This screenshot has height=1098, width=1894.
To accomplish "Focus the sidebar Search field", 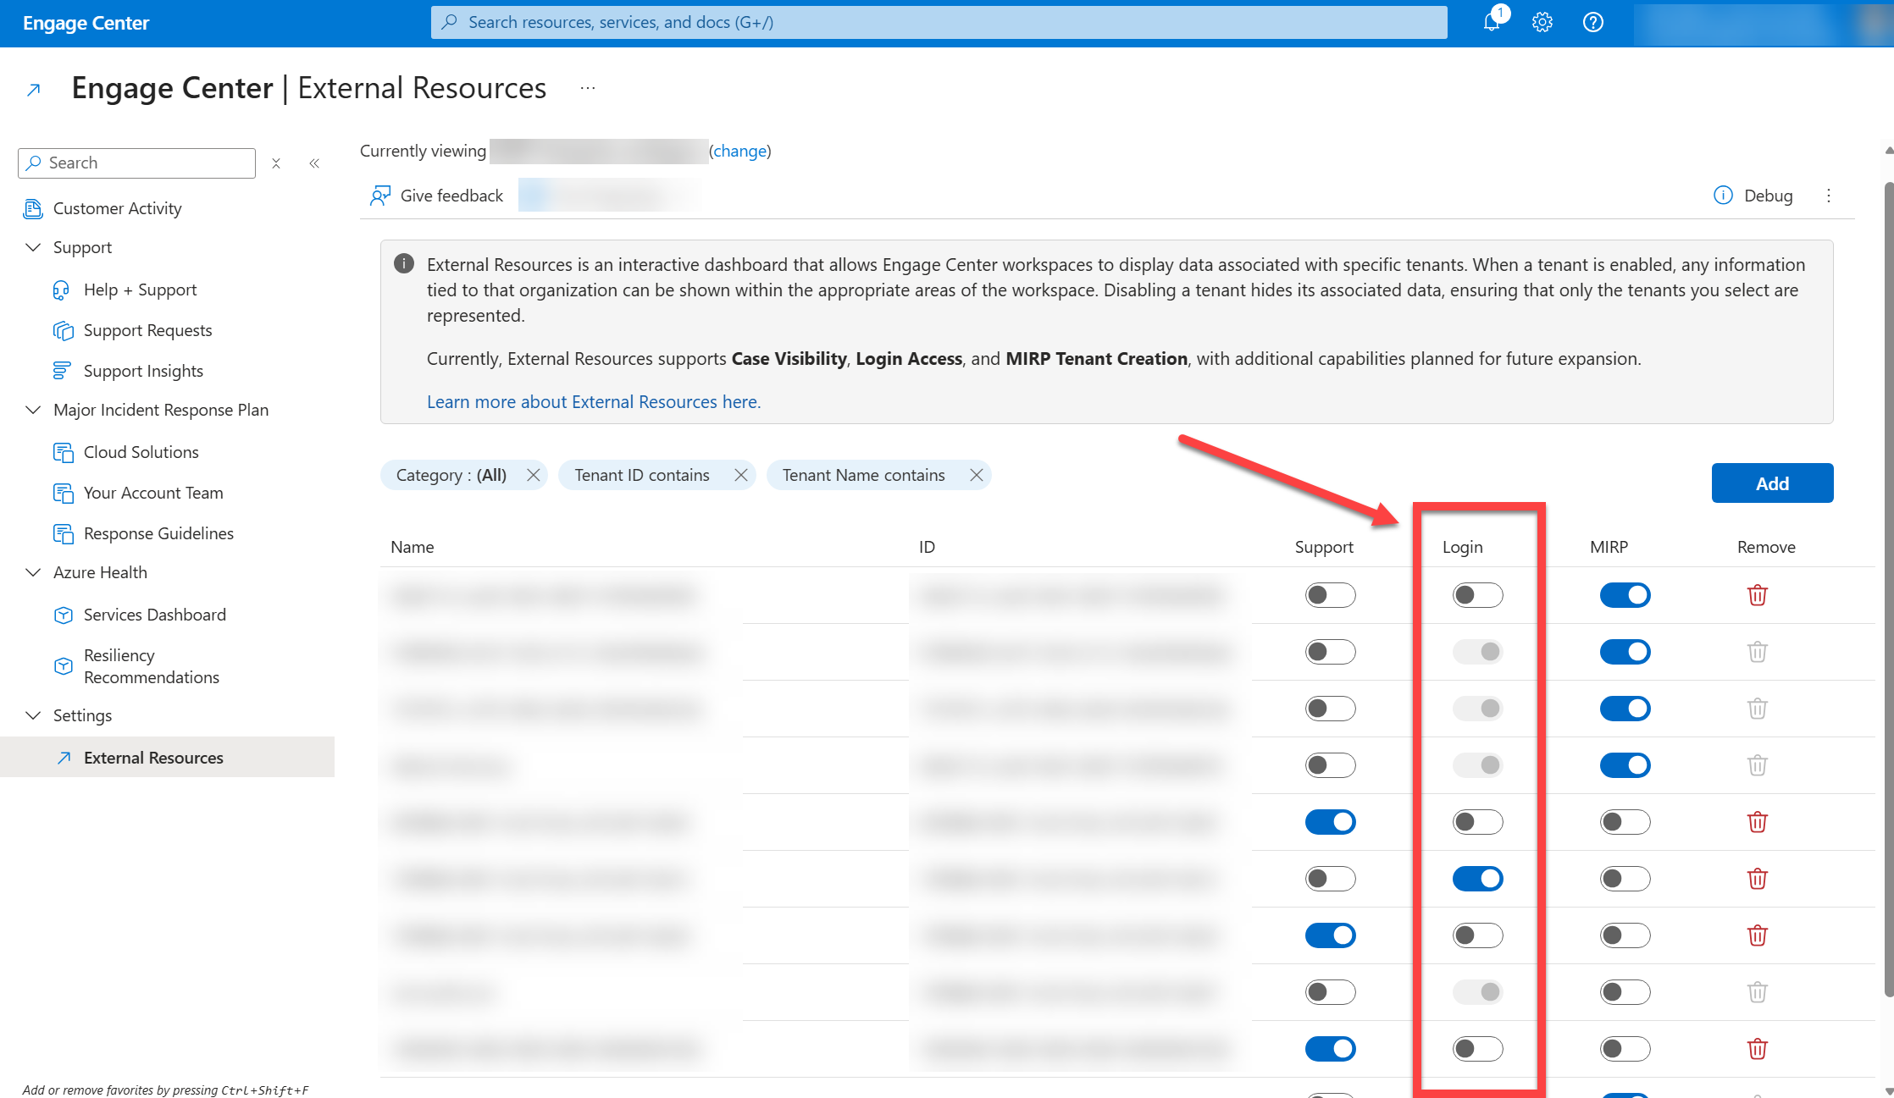I will [x=136, y=163].
